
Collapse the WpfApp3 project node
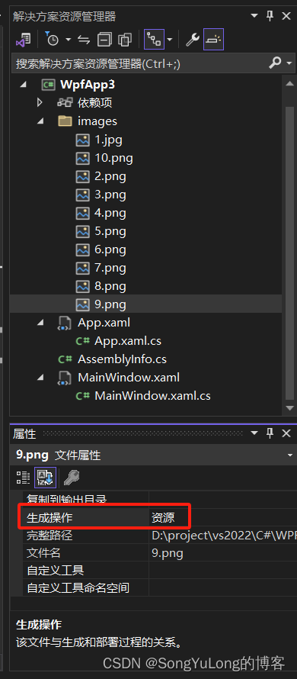[24, 85]
